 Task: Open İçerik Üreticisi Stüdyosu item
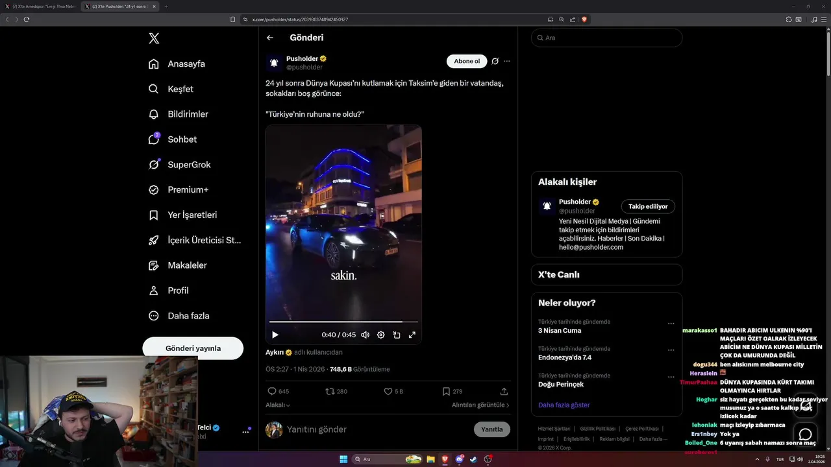195,240
